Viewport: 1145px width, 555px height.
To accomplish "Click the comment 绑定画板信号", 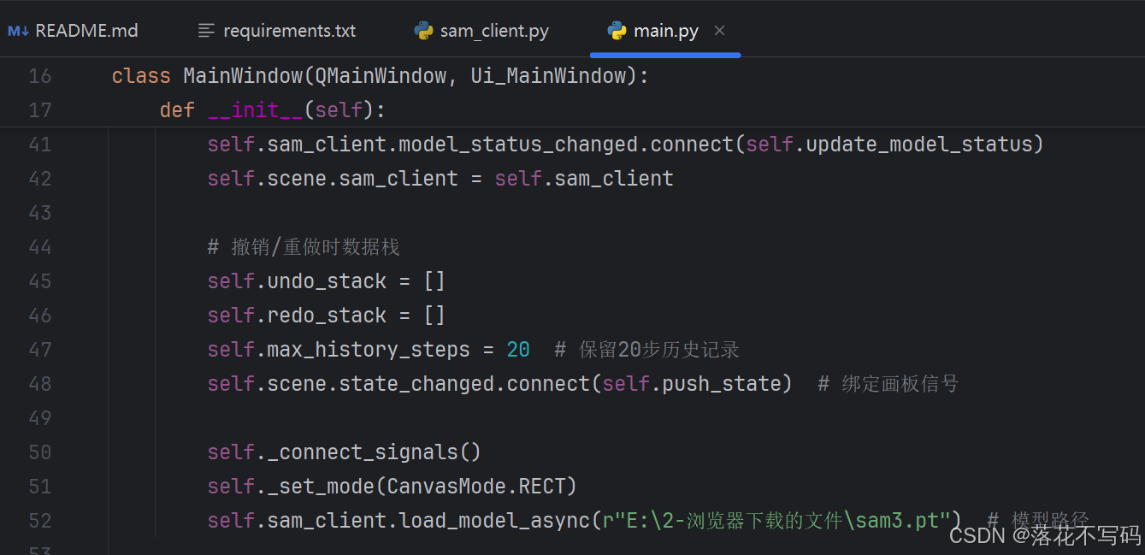I will click(888, 384).
